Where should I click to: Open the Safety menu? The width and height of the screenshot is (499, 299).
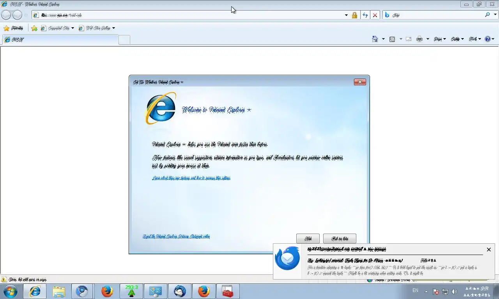(x=457, y=39)
